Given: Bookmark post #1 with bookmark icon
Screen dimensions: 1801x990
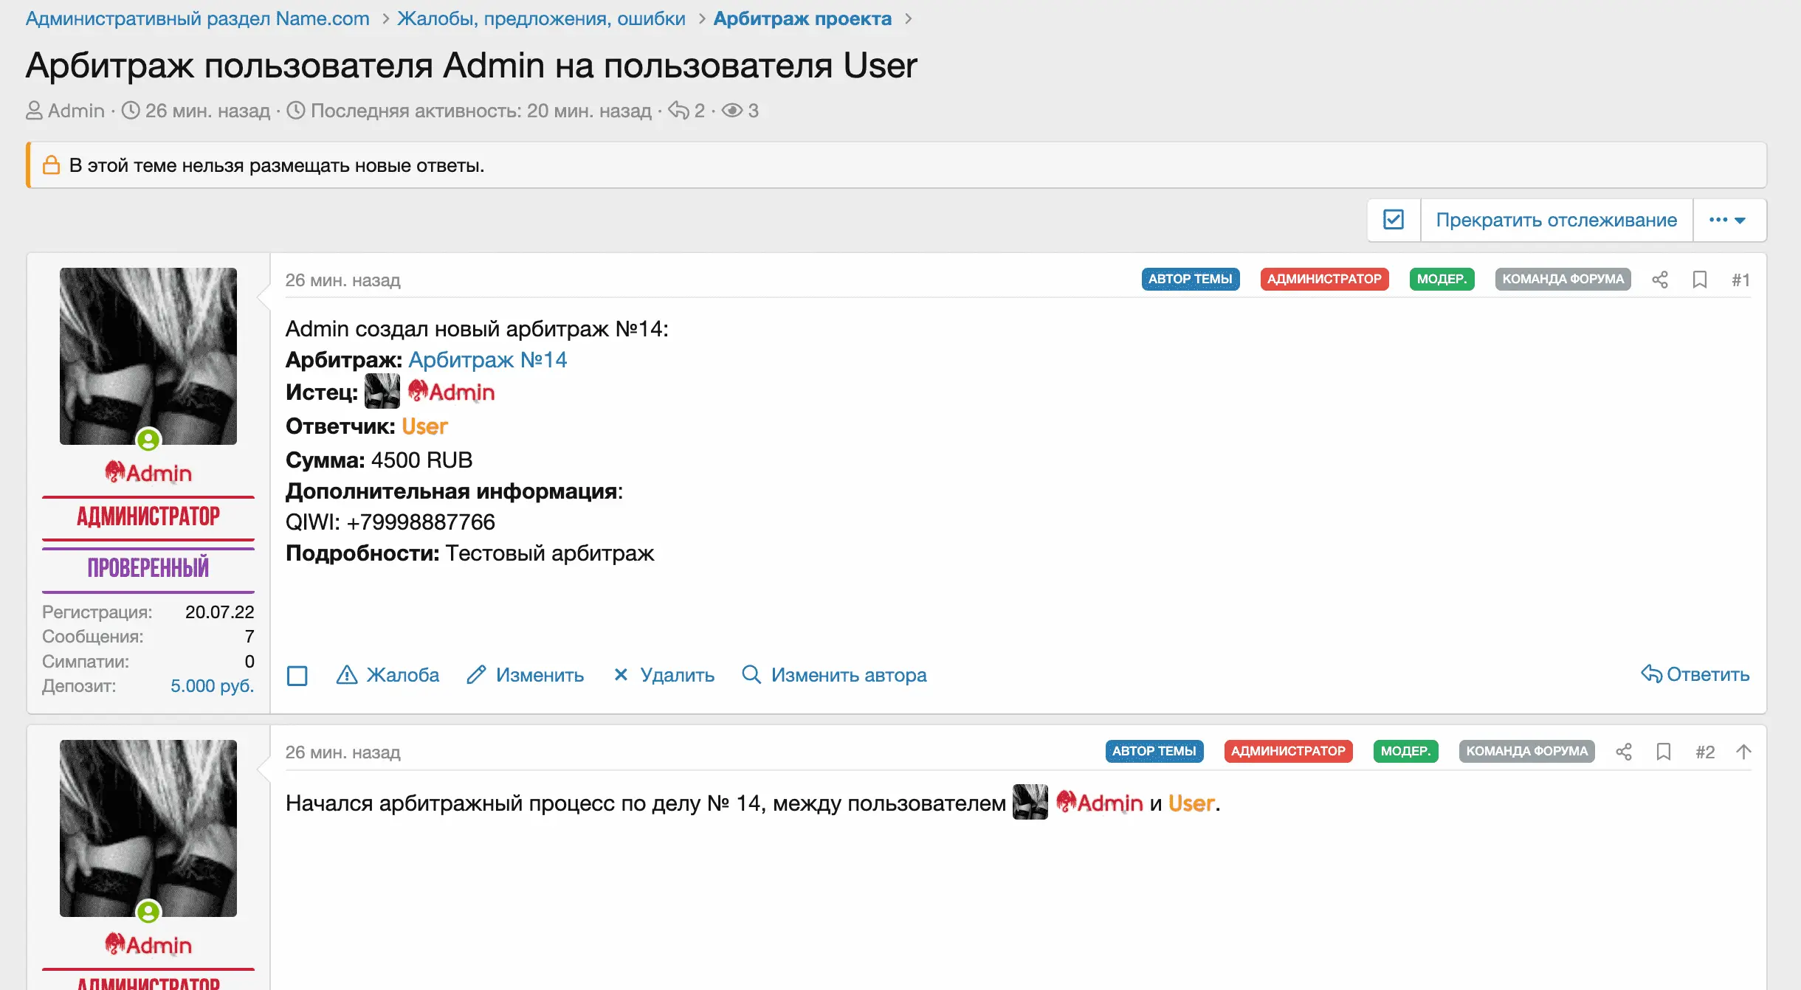Looking at the screenshot, I should tap(1699, 280).
